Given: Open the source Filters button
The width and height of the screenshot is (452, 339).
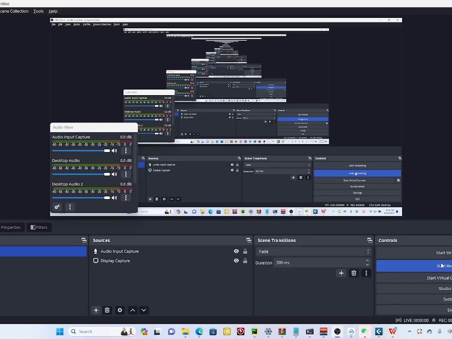Looking at the screenshot, I should pyautogui.click(x=39, y=227).
